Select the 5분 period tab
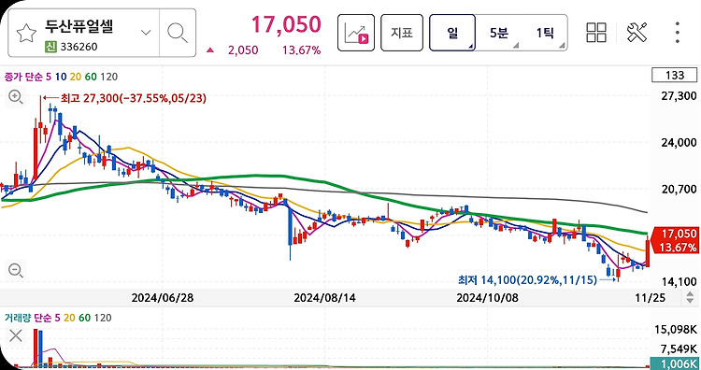This screenshot has width=701, height=370. click(498, 33)
